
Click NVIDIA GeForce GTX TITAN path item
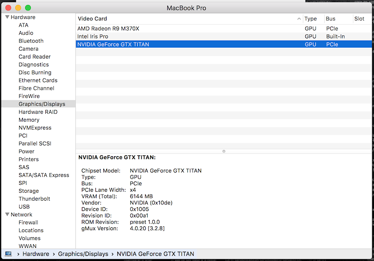[x=155, y=254]
